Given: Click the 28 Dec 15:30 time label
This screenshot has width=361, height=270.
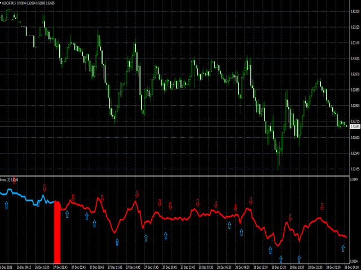Looking at the screenshot, I should (279, 268).
